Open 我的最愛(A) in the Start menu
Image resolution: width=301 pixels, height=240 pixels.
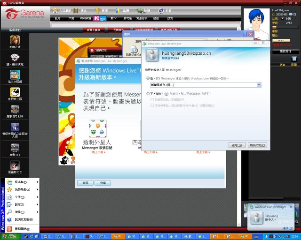point(22,189)
